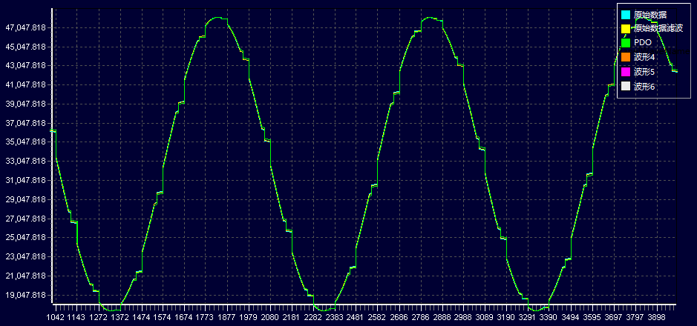Click the first waveform peak top

(x=217, y=18)
